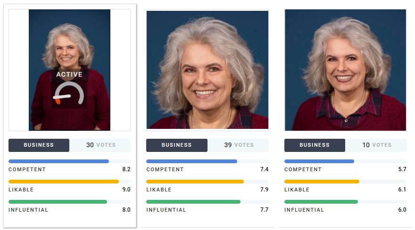The image size is (415, 230).
Task: Select BUSINESS tab on middle card
Action: pyautogui.click(x=177, y=145)
